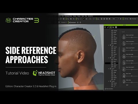Open the High quality dropdown
The height and width of the screenshot is (104, 138).
[116, 19]
